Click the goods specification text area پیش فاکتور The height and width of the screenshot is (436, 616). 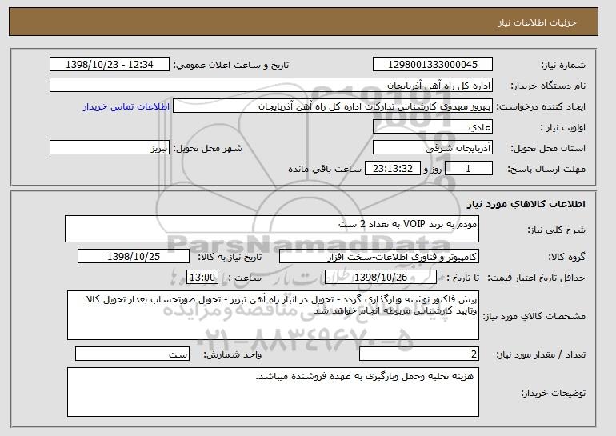[x=273, y=315]
